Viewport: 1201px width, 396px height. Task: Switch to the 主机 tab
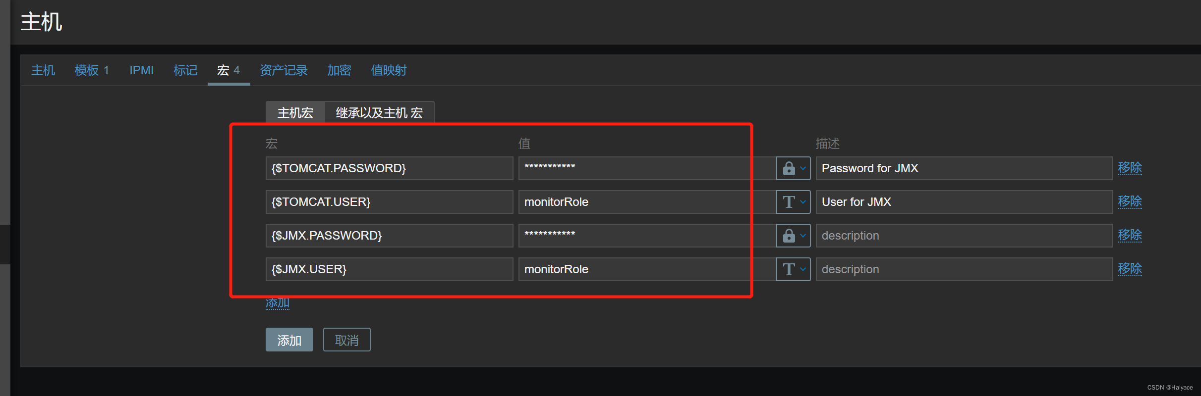click(43, 70)
